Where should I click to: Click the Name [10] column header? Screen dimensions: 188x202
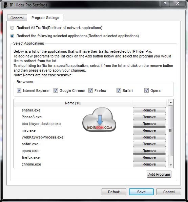coord(73,103)
